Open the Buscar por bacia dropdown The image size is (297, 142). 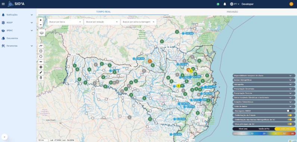click(x=65, y=22)
